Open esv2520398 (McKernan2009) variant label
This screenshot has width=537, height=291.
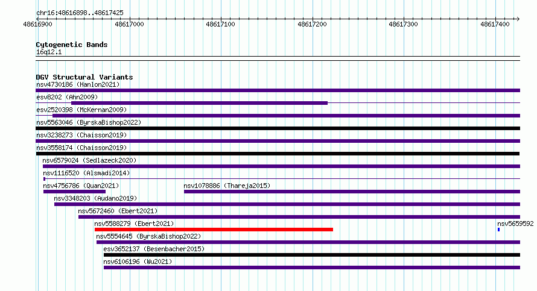[x=81, y=110]
